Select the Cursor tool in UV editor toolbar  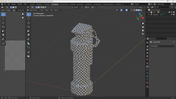click(3, 18)
